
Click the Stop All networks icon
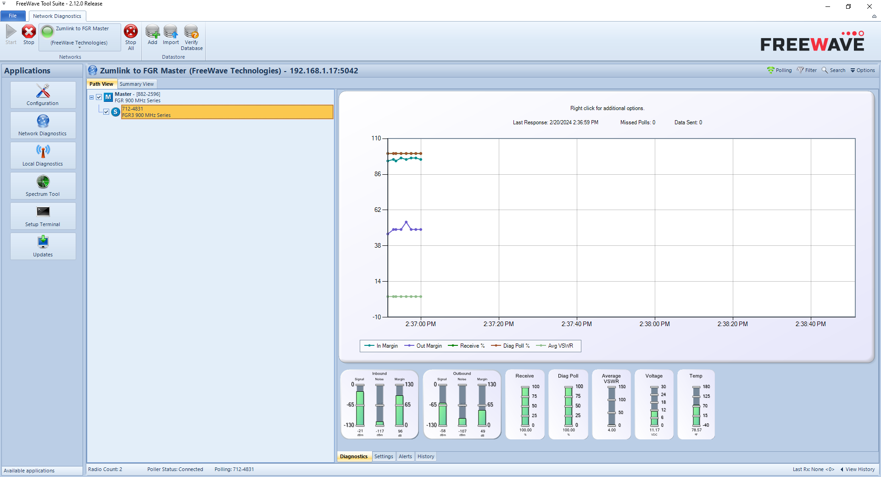131,37
